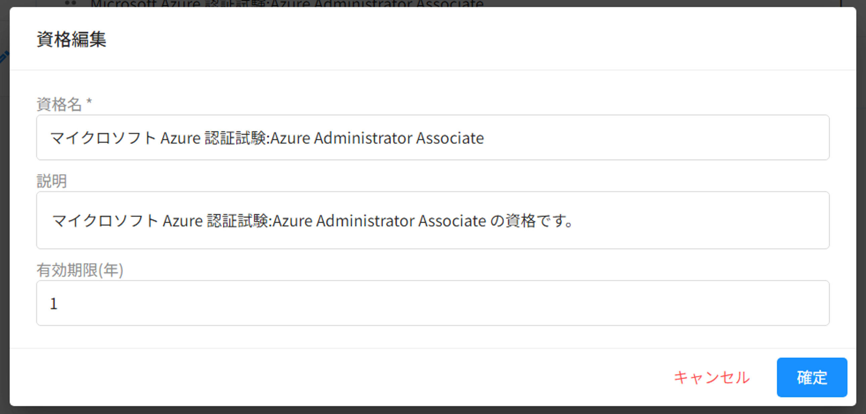
Task: Place cursor on マイクロソフト in name field
Action: [102, 138]
